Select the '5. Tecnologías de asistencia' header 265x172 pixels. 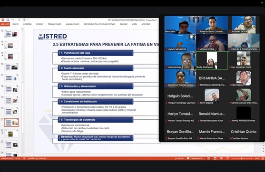[x=96, y=120]
